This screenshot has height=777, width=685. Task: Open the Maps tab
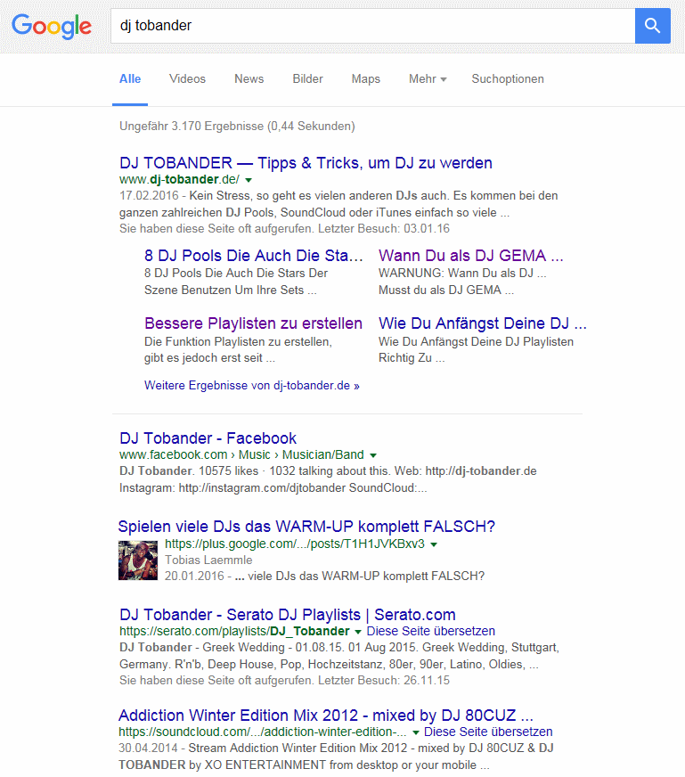[x=366, y=78]
